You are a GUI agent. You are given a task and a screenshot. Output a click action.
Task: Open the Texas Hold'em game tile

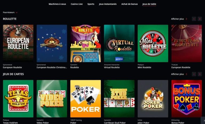tap(18, 99)
